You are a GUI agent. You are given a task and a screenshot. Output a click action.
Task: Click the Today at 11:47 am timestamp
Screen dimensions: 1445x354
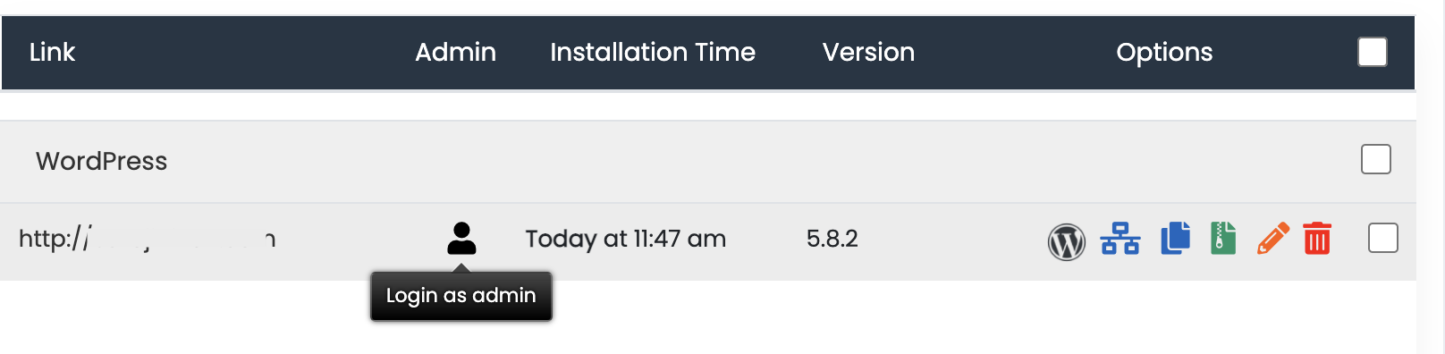(x=626, y=239)
